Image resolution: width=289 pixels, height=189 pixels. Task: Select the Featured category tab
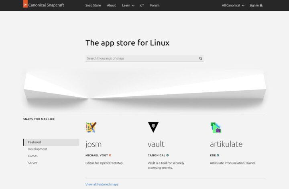click(51, 142)
